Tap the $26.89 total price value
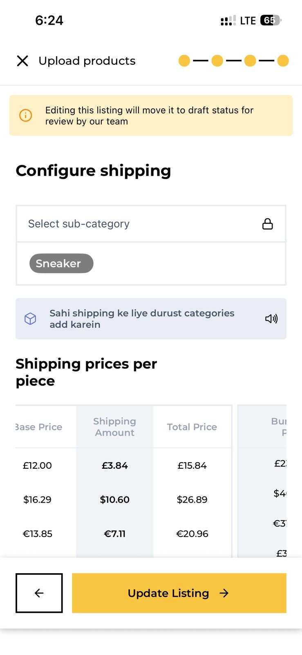The width and height of the screenshot is (302, 655). pos(192,499)
